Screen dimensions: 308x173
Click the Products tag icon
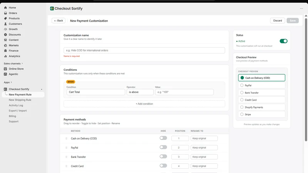5,18
